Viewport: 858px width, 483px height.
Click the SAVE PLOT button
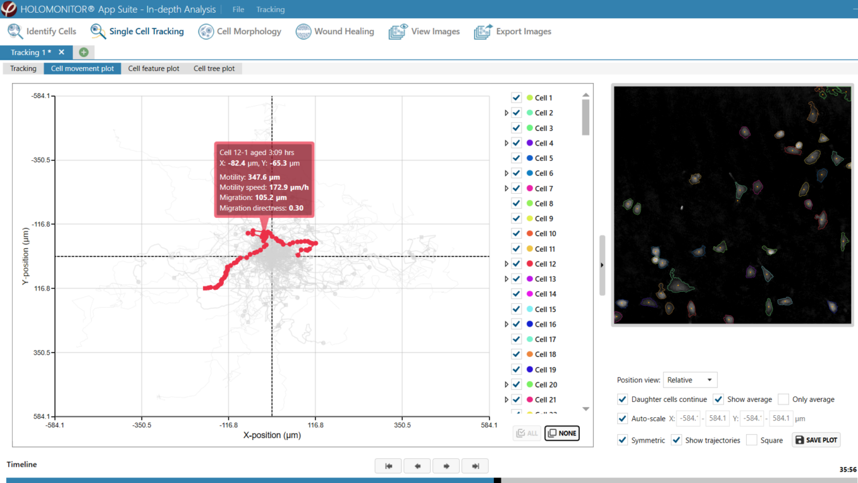816,439
